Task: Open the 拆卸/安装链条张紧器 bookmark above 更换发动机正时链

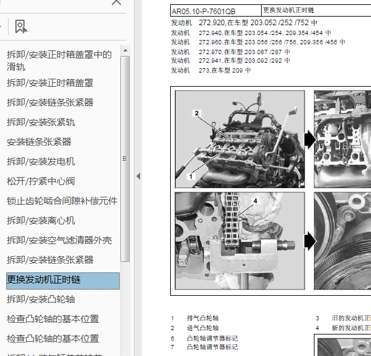Action: coord(50,260)
